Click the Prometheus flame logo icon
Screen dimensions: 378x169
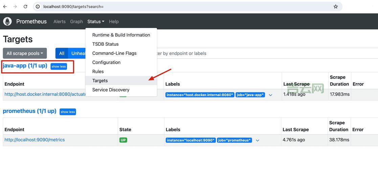(x=7, y=21)
